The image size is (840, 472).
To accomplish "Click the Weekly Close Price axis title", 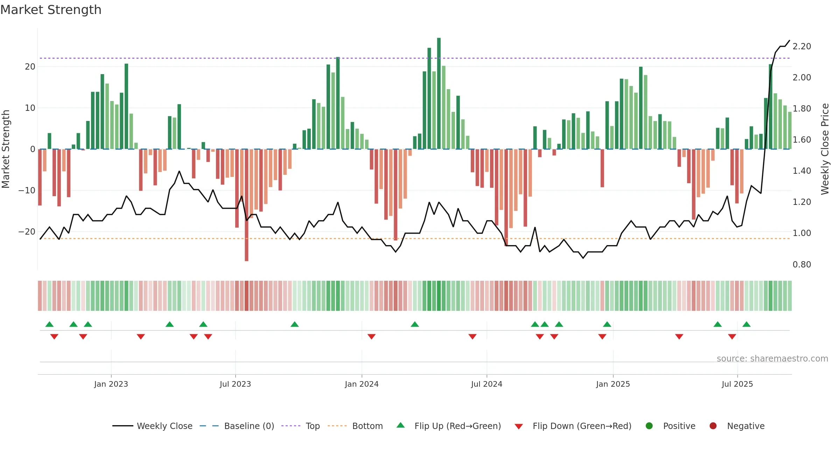I will point(825,149).
